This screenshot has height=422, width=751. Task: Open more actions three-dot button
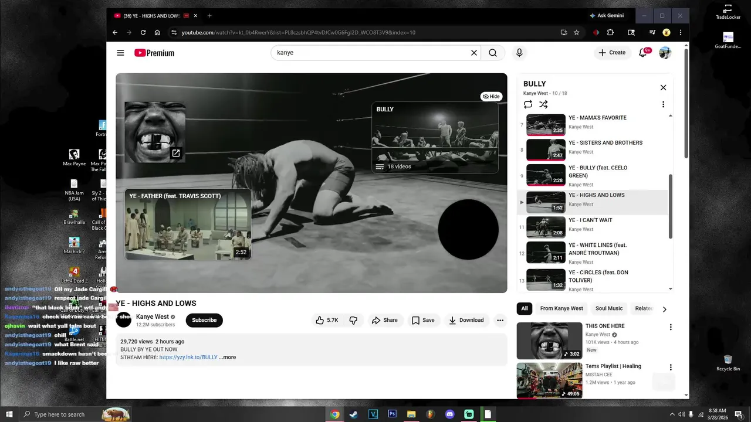click(500, 320)
